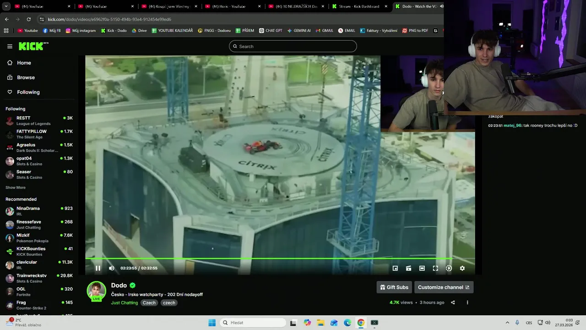Screen dimensions: 586x330
Task: Open the clavicular recommended channel
Action: point(39,265)
